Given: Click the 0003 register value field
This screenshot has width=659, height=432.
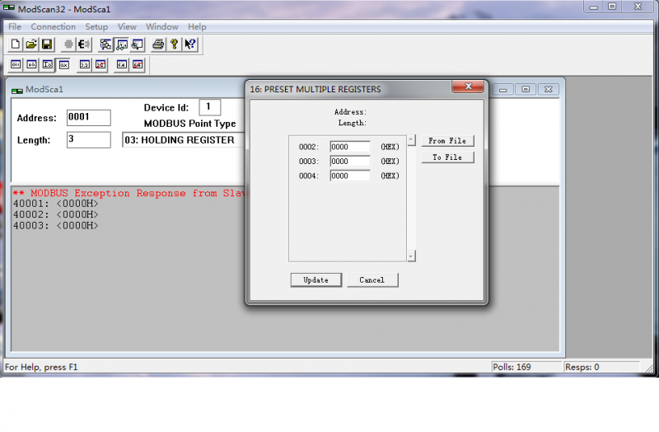Looking at the screenshot, I should tap(350, 161).
